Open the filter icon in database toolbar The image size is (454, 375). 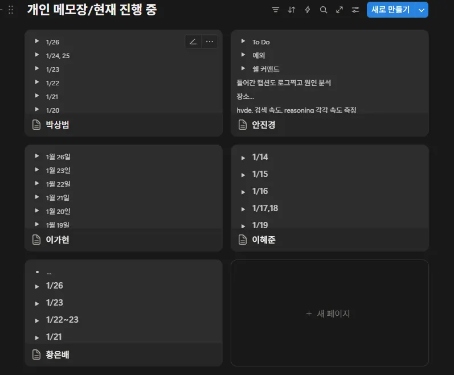click(x=275, y=10)
